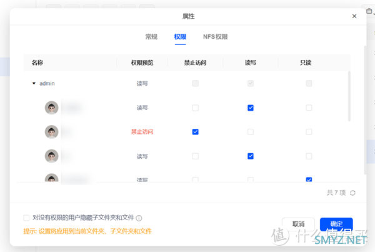The image size is (375, 252).
Task: Select the 权限 tab
Action: pos(180,37)
